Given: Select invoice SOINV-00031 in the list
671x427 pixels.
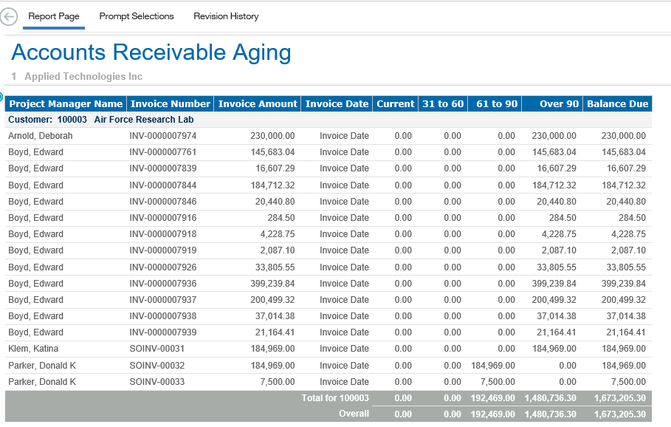Looking at the screenshot, I should (156, 349).
